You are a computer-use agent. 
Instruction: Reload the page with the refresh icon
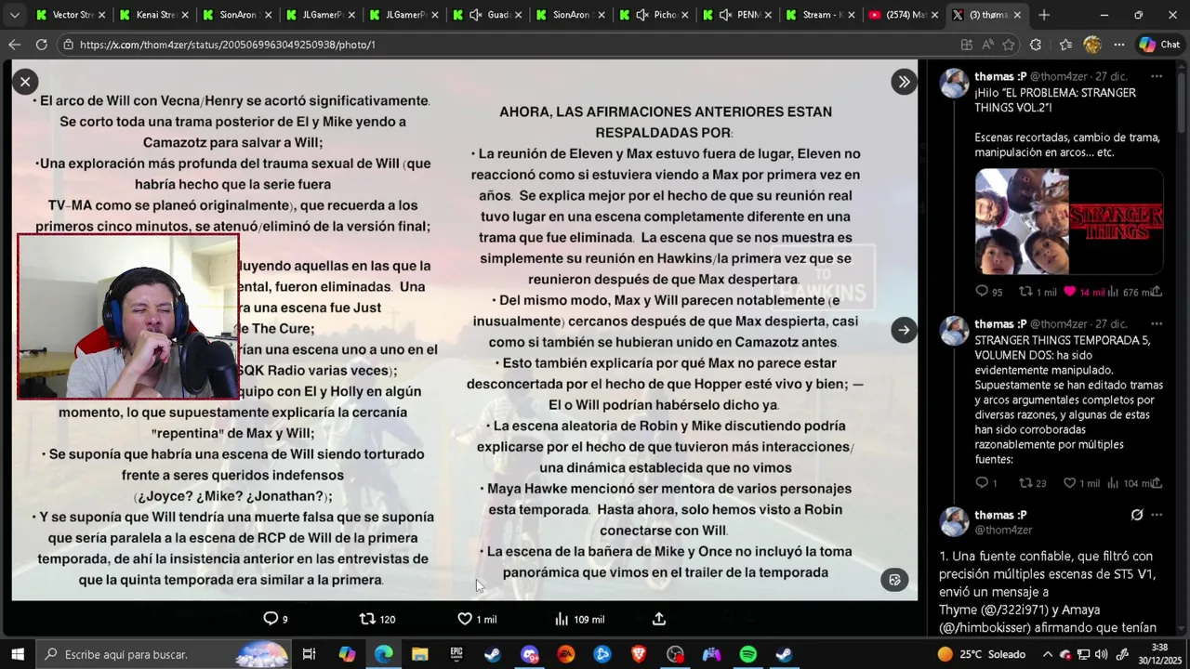coord(41,45)
